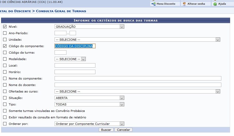The height and width of the screenshot is (136, 234).
Task: Click the Cancelar button
Action: (x=123, y=130)
